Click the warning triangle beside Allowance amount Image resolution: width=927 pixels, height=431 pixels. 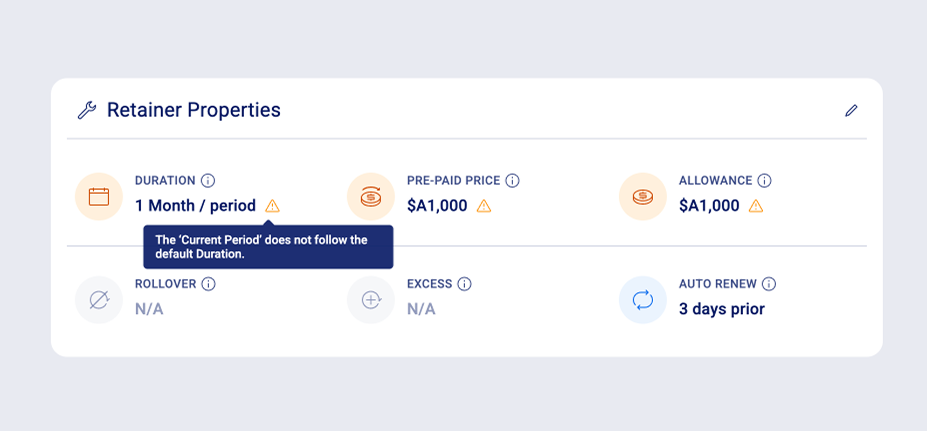(756, 206)
